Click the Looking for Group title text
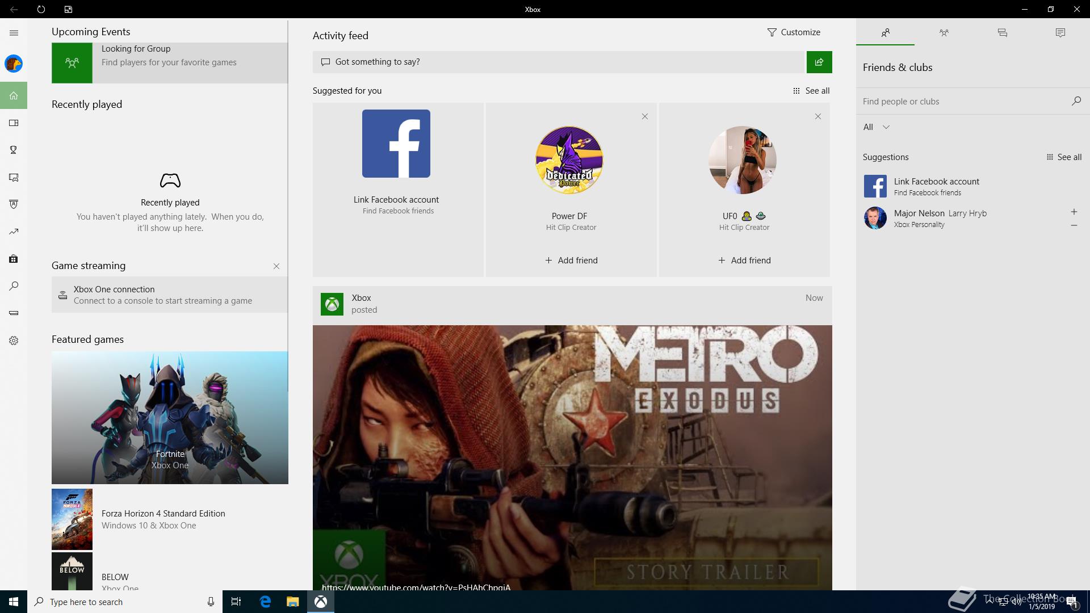Image resolution: width=1090 pixels, height=613 pixels. (136, 49)
